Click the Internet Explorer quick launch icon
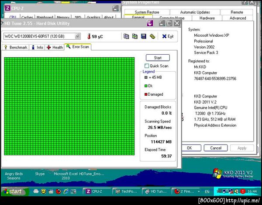The image size is (262, 205). point(66,191)
